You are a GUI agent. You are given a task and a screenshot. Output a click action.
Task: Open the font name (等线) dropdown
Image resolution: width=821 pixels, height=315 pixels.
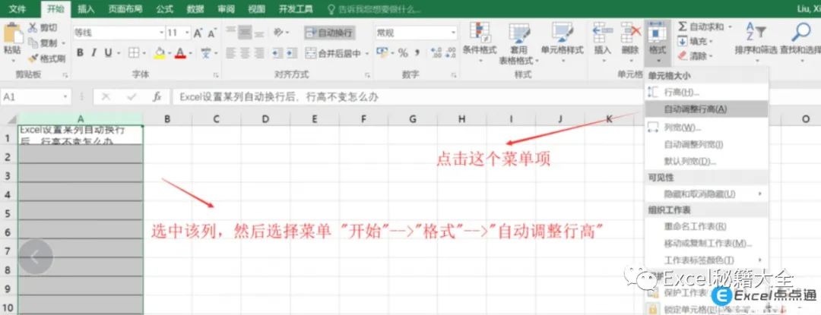[x=161, y=33]
